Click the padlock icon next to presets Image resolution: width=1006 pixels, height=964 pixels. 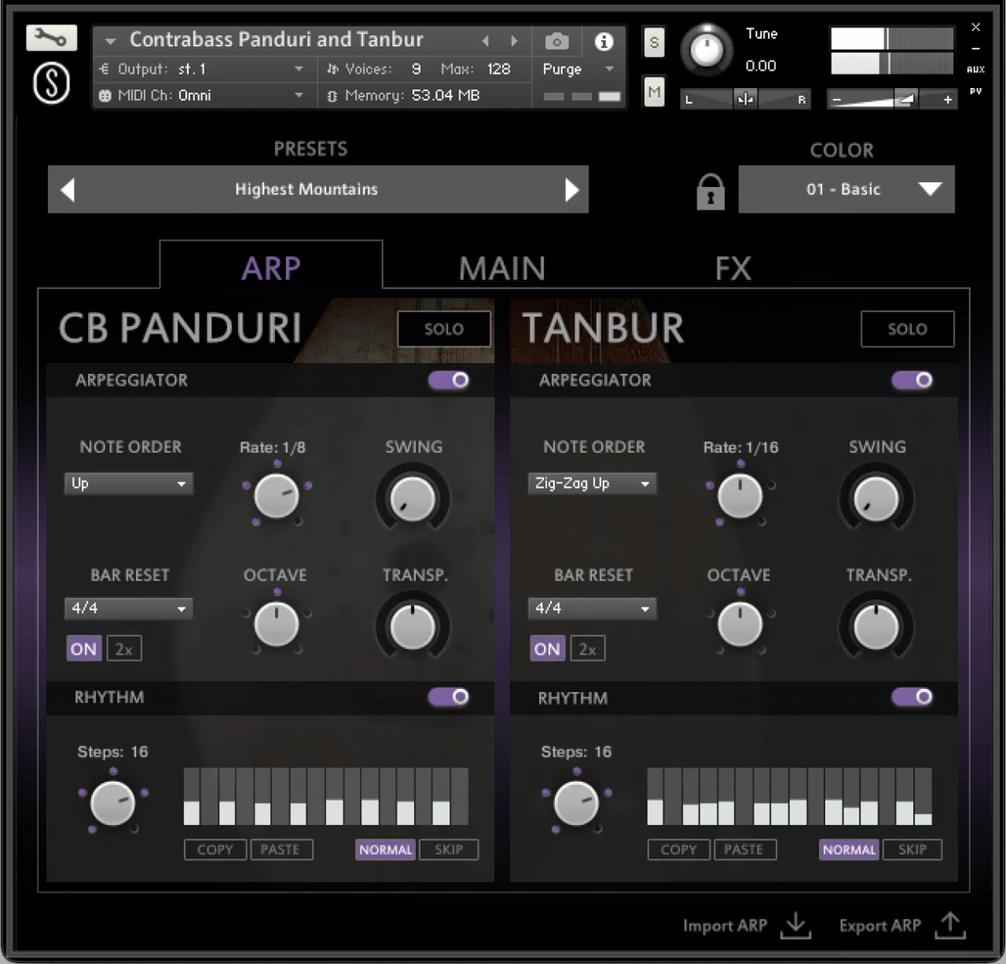[x=708, y=189]
